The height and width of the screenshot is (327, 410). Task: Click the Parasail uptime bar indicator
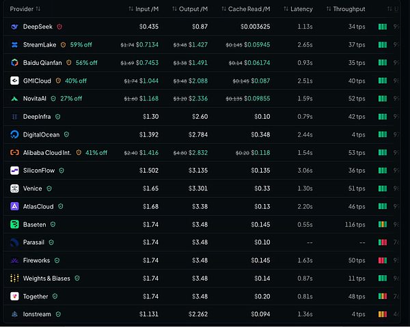tap(383, 242)
